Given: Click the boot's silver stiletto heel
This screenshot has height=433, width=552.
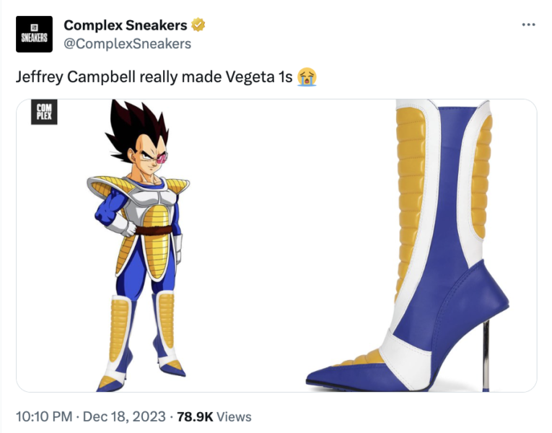Looking at the screenshot, I should (x=486, y=356).
